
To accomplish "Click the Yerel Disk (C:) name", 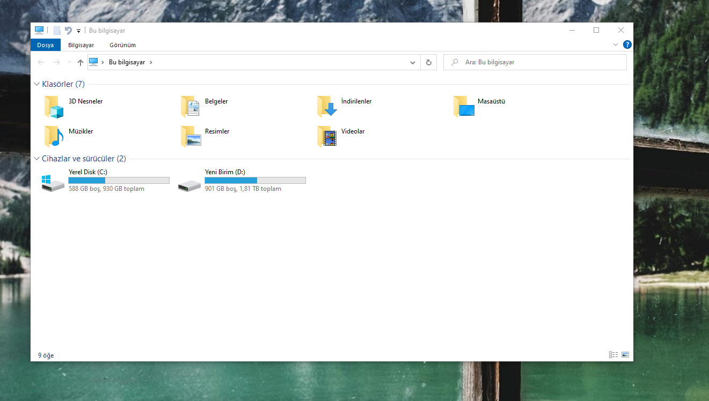I will 88,172.
